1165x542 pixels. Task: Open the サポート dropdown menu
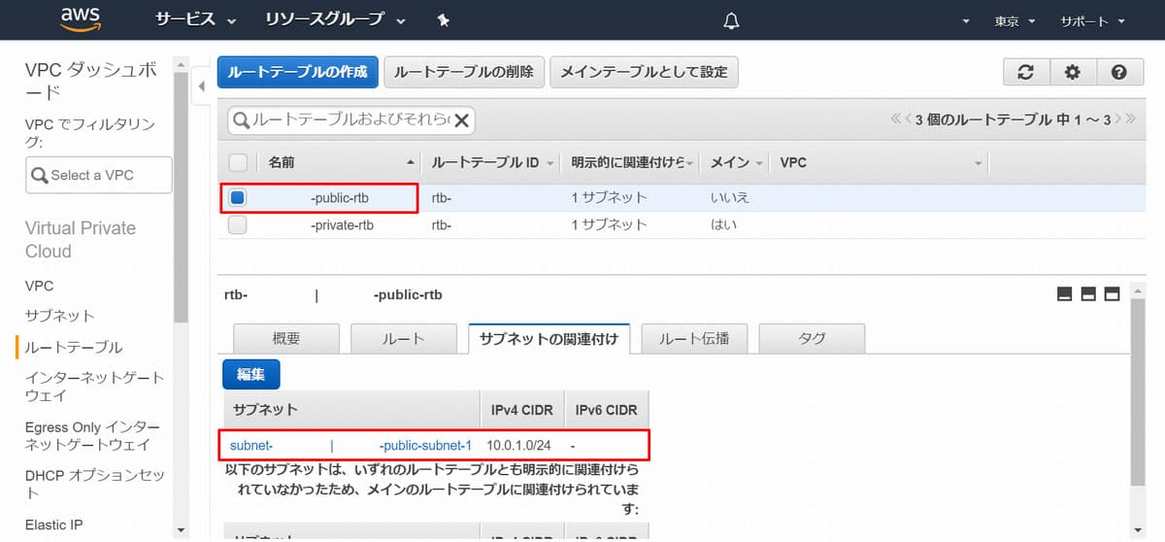click(x=1093, y=21)
